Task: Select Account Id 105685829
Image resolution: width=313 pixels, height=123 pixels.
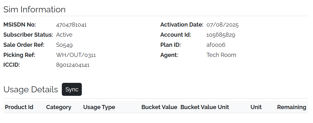Action: tap(221, 35)
